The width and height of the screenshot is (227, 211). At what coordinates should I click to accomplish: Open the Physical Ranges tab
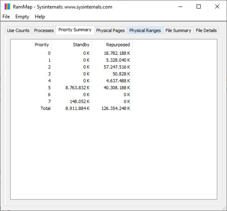(x=145, y=30)
